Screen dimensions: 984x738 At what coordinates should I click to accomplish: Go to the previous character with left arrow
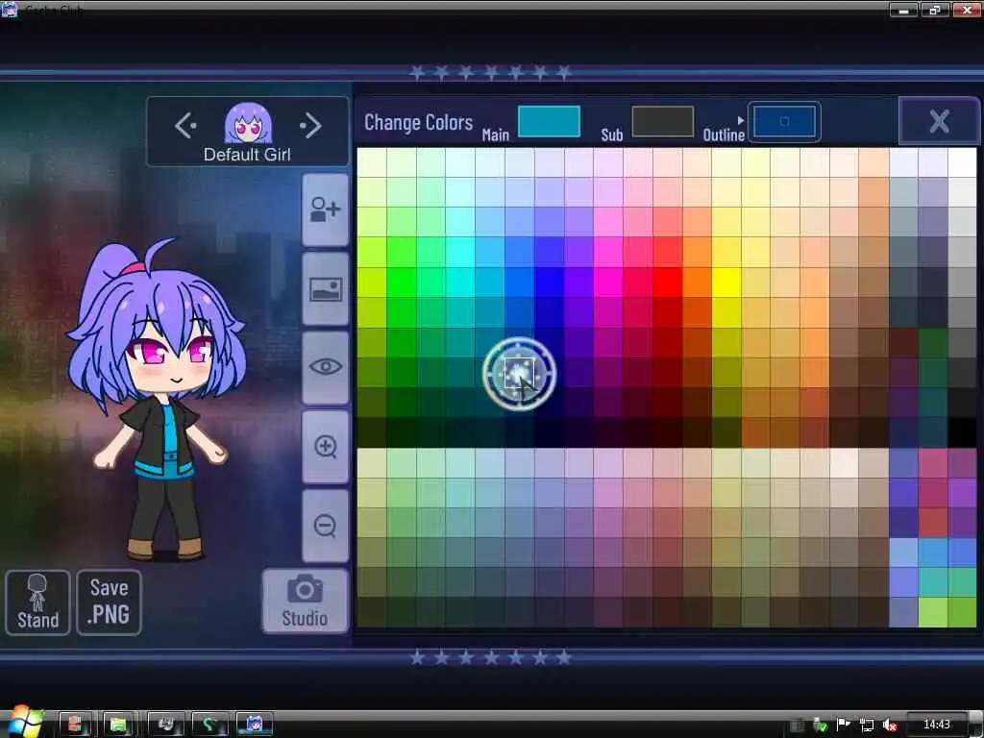(x=185, y=126)
